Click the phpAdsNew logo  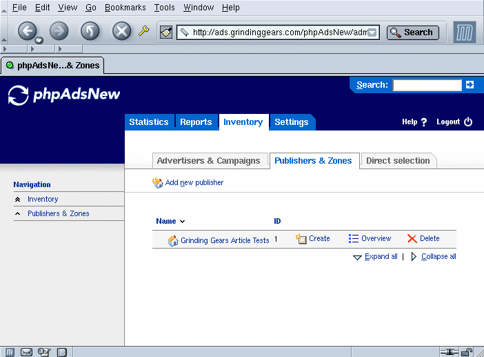pyautogui.click(x=64, y=95)
